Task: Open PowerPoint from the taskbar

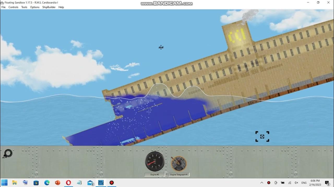Action: pyautogui.click(x=58, y=183)
